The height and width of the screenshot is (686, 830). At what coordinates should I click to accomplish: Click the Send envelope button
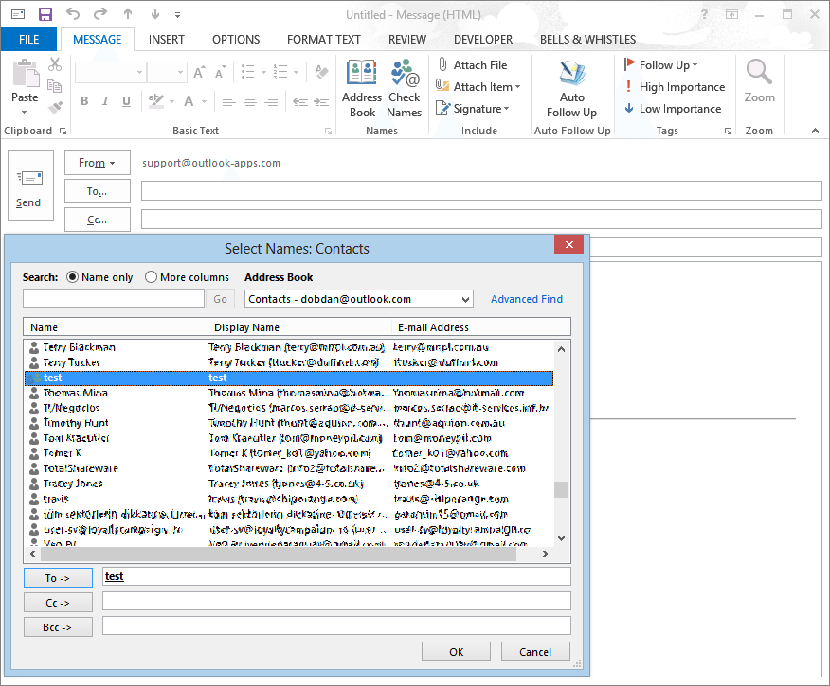(x=30, y=185)
